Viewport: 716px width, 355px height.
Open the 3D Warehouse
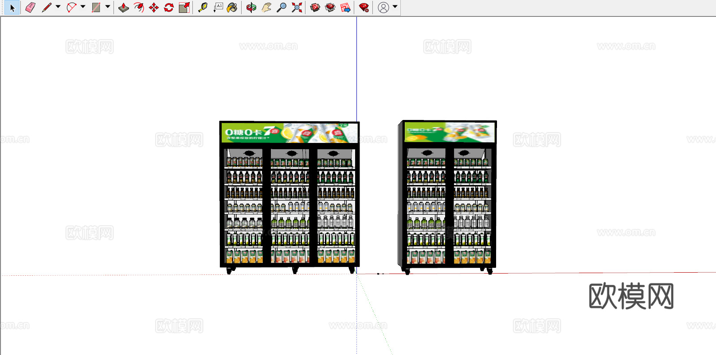(x=315, y=8)
